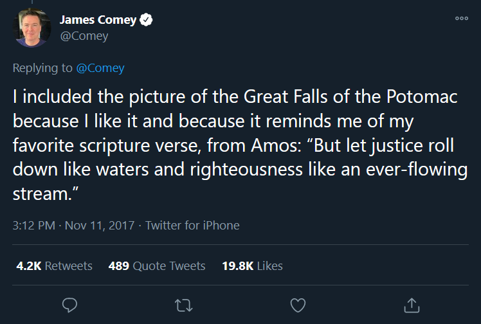Open the James Comey display name link

(x=98, y=20)
